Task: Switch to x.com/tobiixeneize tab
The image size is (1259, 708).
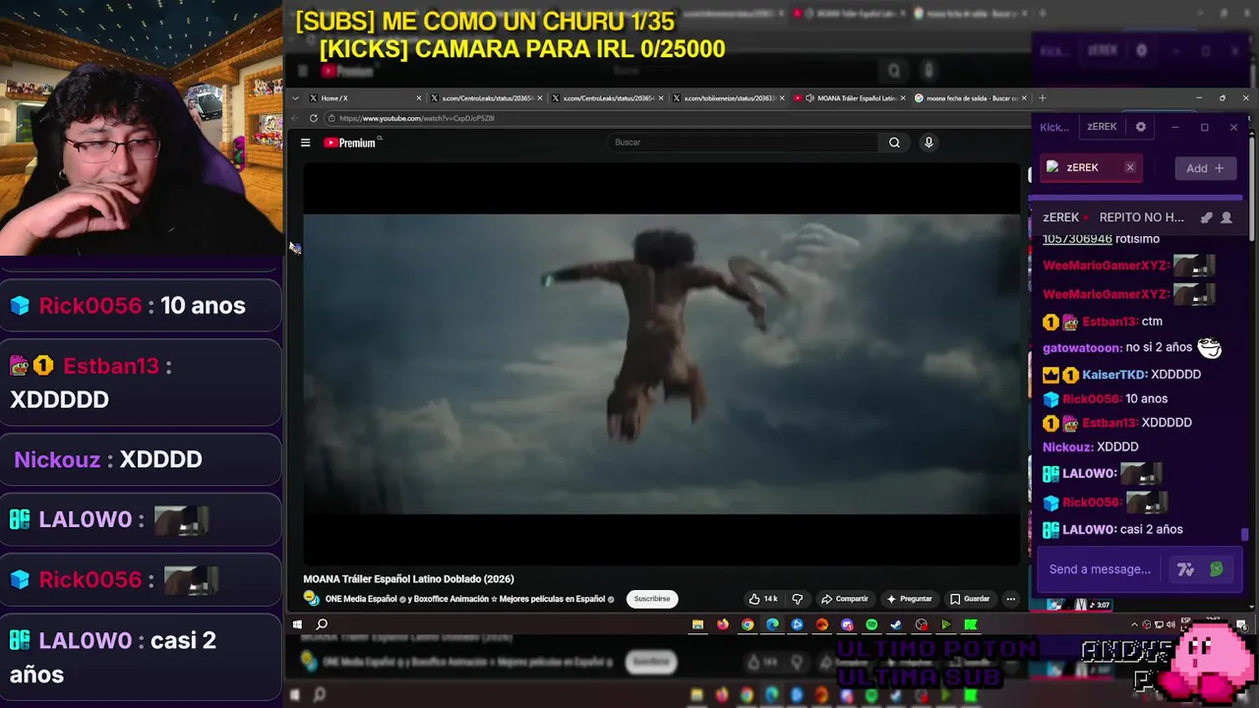Action: (x=729, y=98)
